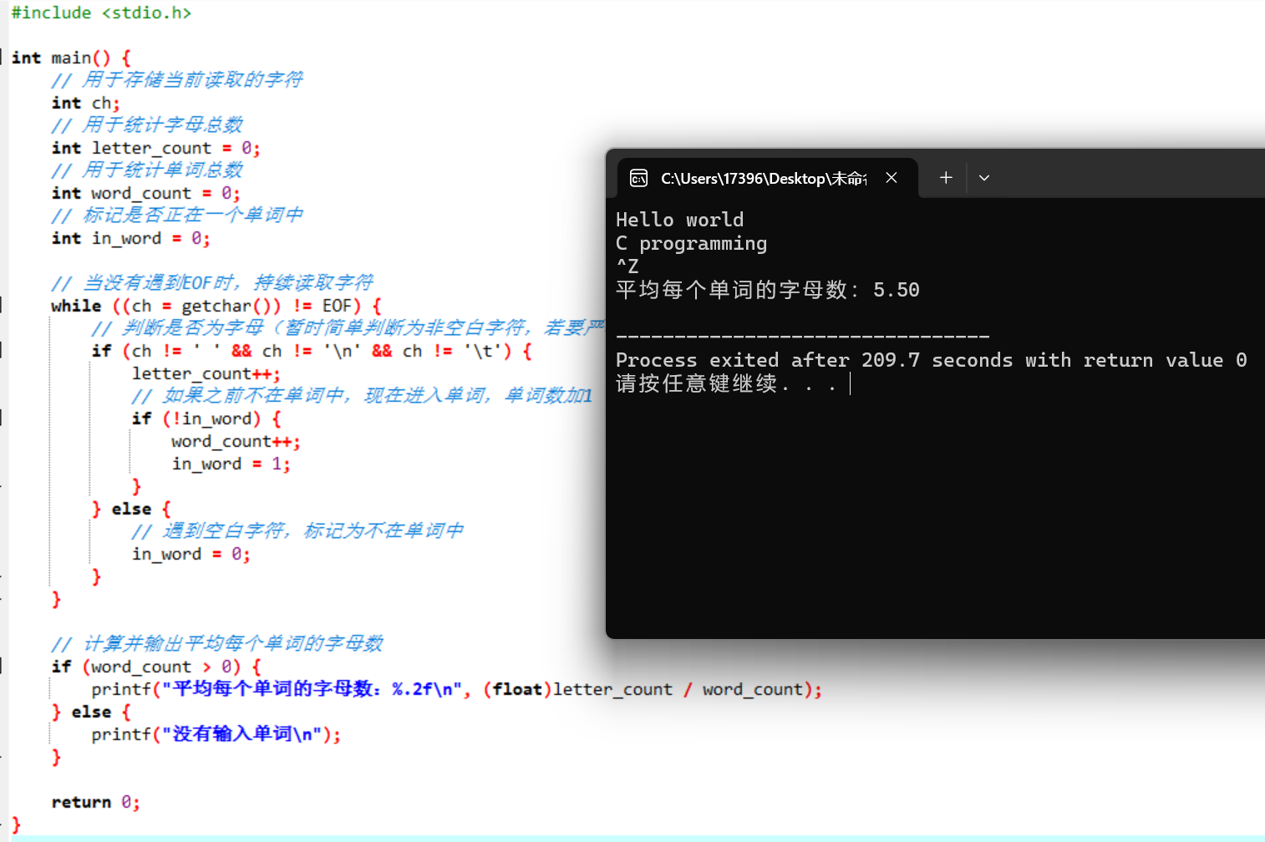Place cursor on the "int ch;" declaration
This screenshot has height=842, width=1265.
point(85,103)
